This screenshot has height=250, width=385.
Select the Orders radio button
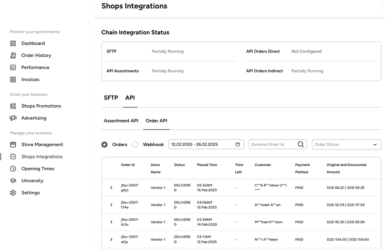pos(104,144)
